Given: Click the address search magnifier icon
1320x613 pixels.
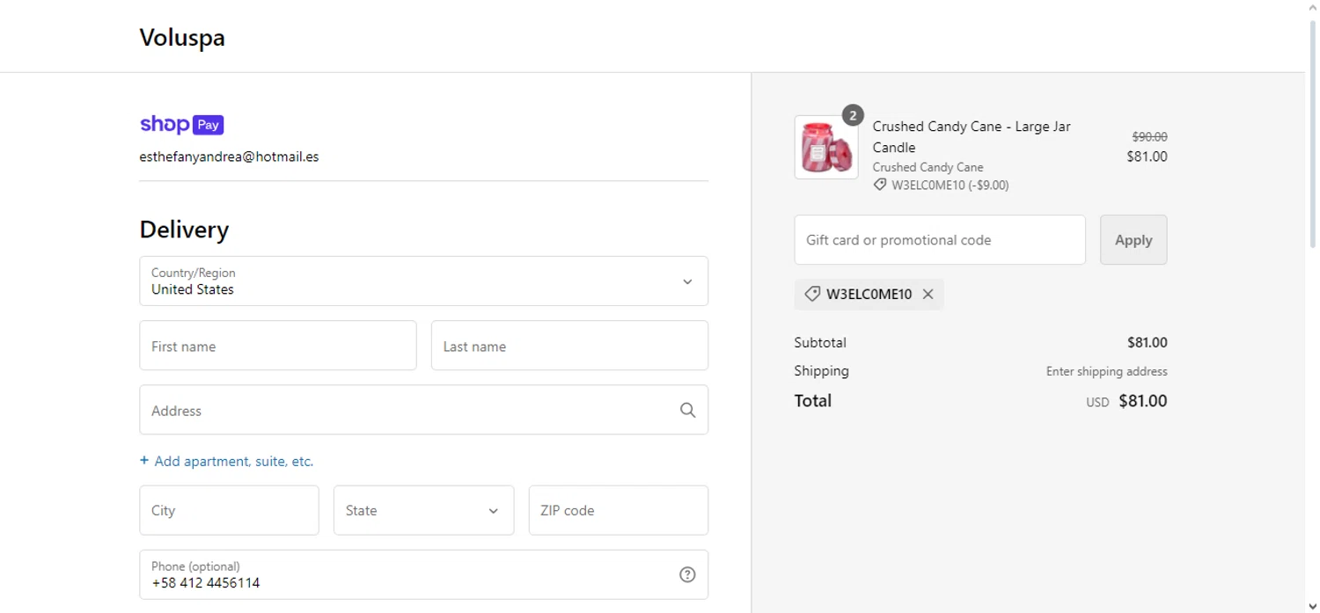Looking at the screenshot, I should tap(687, 410).
